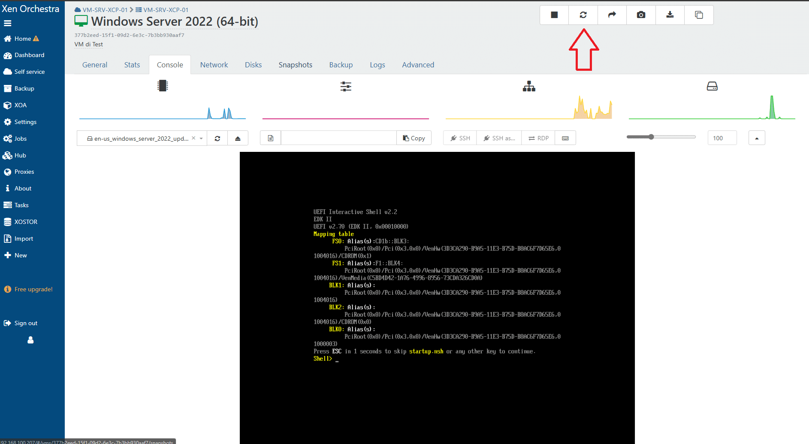Open Proxies in the sidebar
This screenshot has height=444, width=809.
point(19,172)
